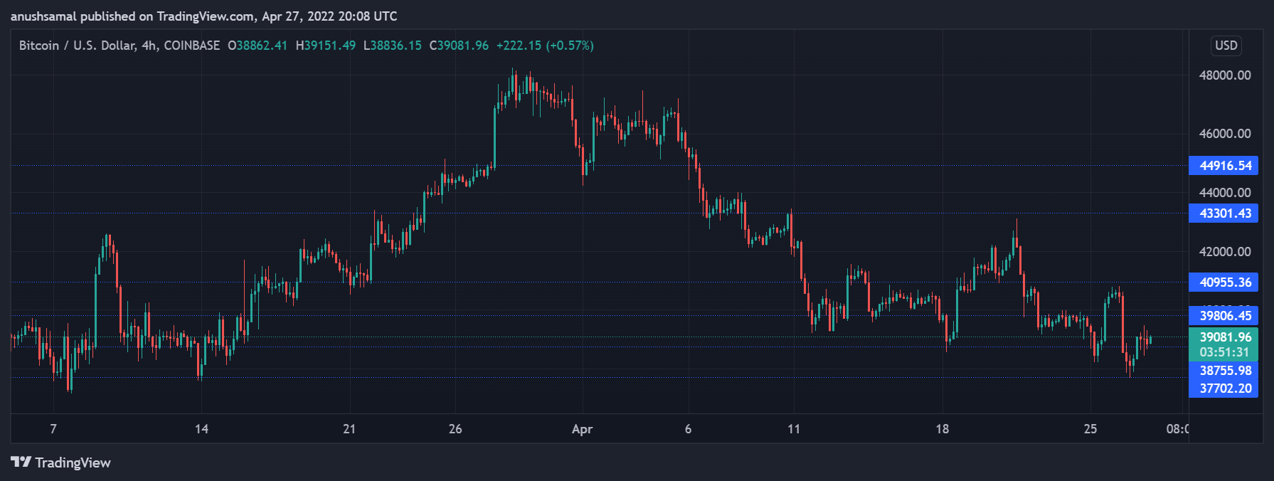Click the 46000.00 price scale tick
Viewport: 1274px width, 481px height.
click(1225, 134)
